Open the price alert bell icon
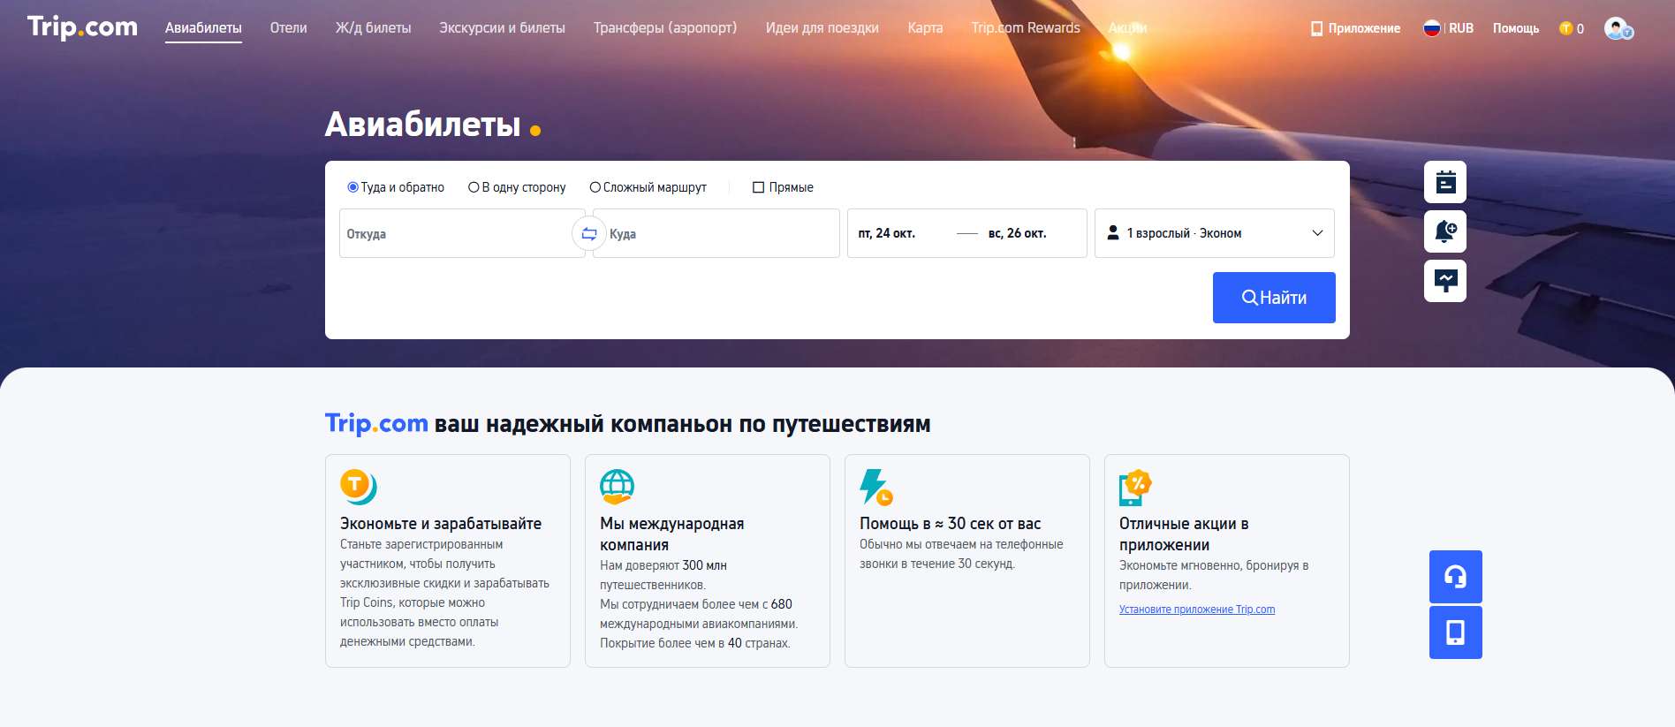The image size is (1675, 727). coord(1445,231)
